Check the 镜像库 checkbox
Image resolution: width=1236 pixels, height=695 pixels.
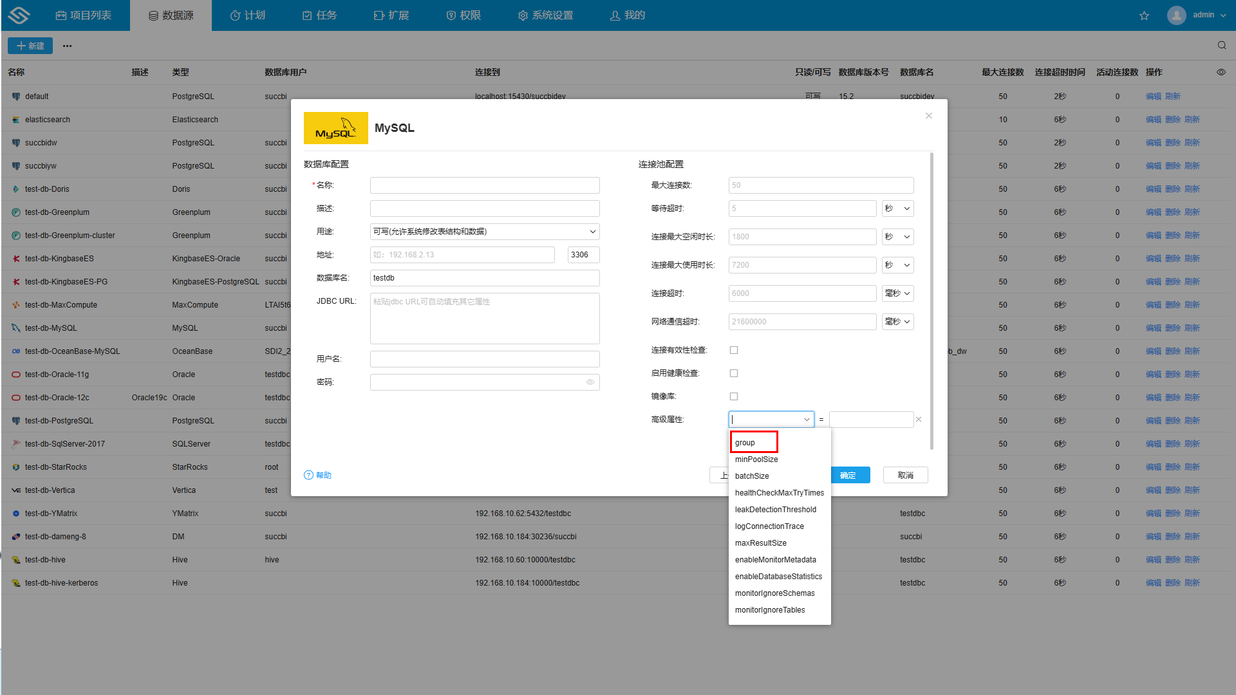[x=734, y=396]
